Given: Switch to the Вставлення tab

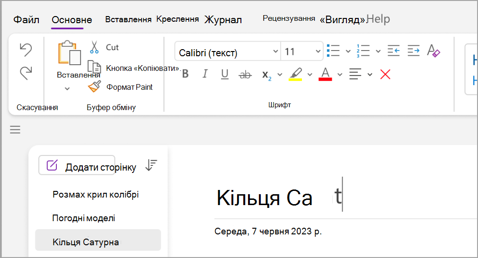Looking at the screenshot, I should pos(128,19).
